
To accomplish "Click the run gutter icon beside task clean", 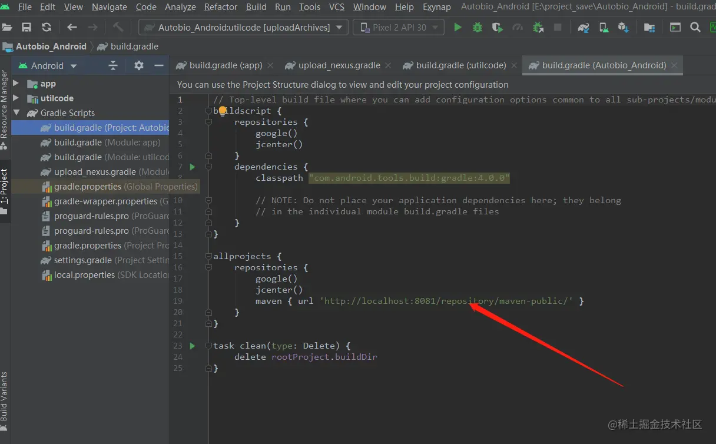I will (192, 346).
